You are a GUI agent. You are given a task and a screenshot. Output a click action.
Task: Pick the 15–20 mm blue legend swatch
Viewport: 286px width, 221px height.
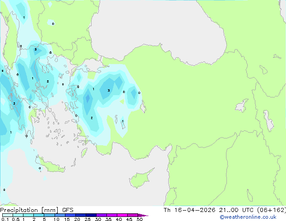(x=70, y=215)
